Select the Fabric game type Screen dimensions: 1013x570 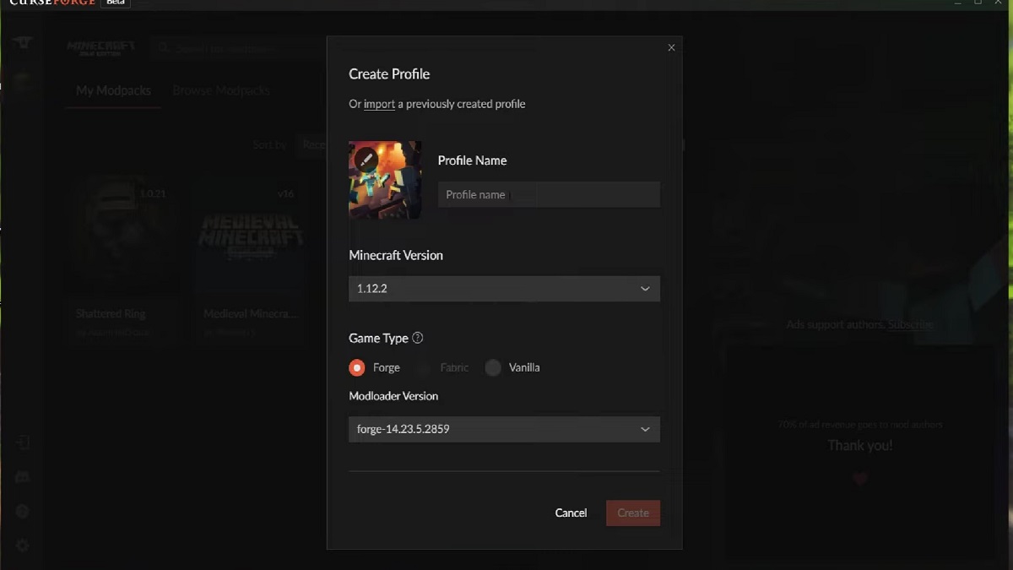click(x=425, y=367)
